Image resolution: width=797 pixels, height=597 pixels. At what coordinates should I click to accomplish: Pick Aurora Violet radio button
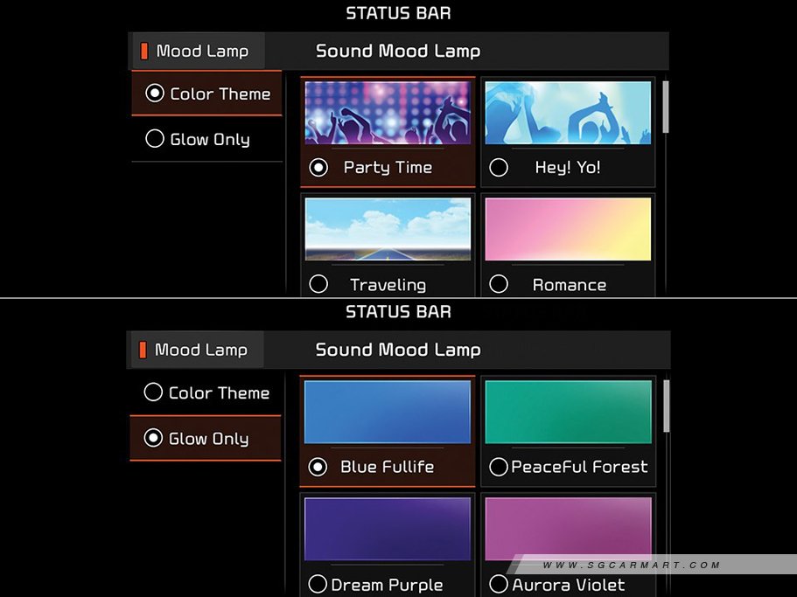point(499,584)
